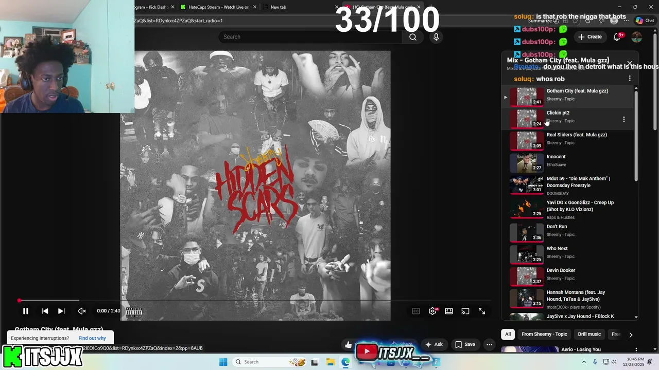659x370 pixels.
Task: Pause the Gotham City video
Action: [25, 311]
